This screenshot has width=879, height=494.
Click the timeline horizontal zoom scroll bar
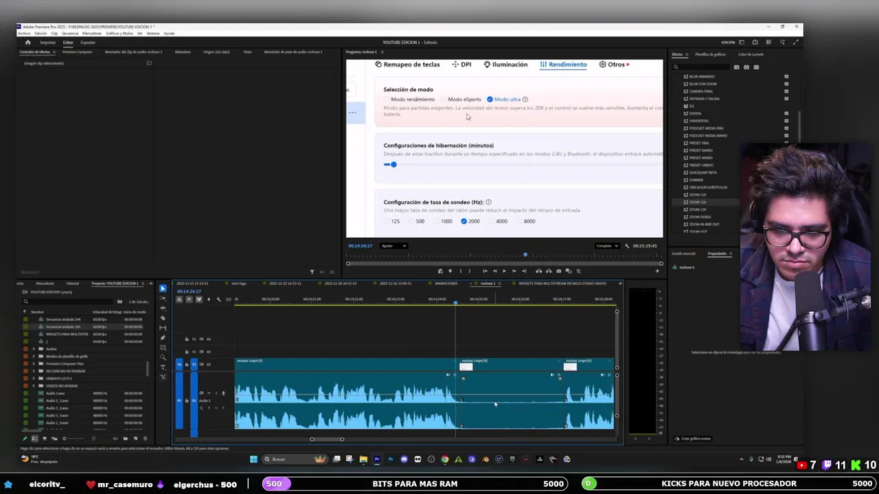[x=327, y=439]
